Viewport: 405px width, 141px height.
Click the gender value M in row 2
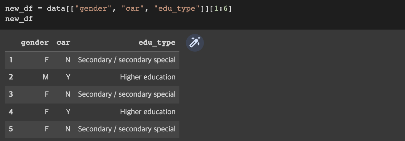(x=46, y=77)
